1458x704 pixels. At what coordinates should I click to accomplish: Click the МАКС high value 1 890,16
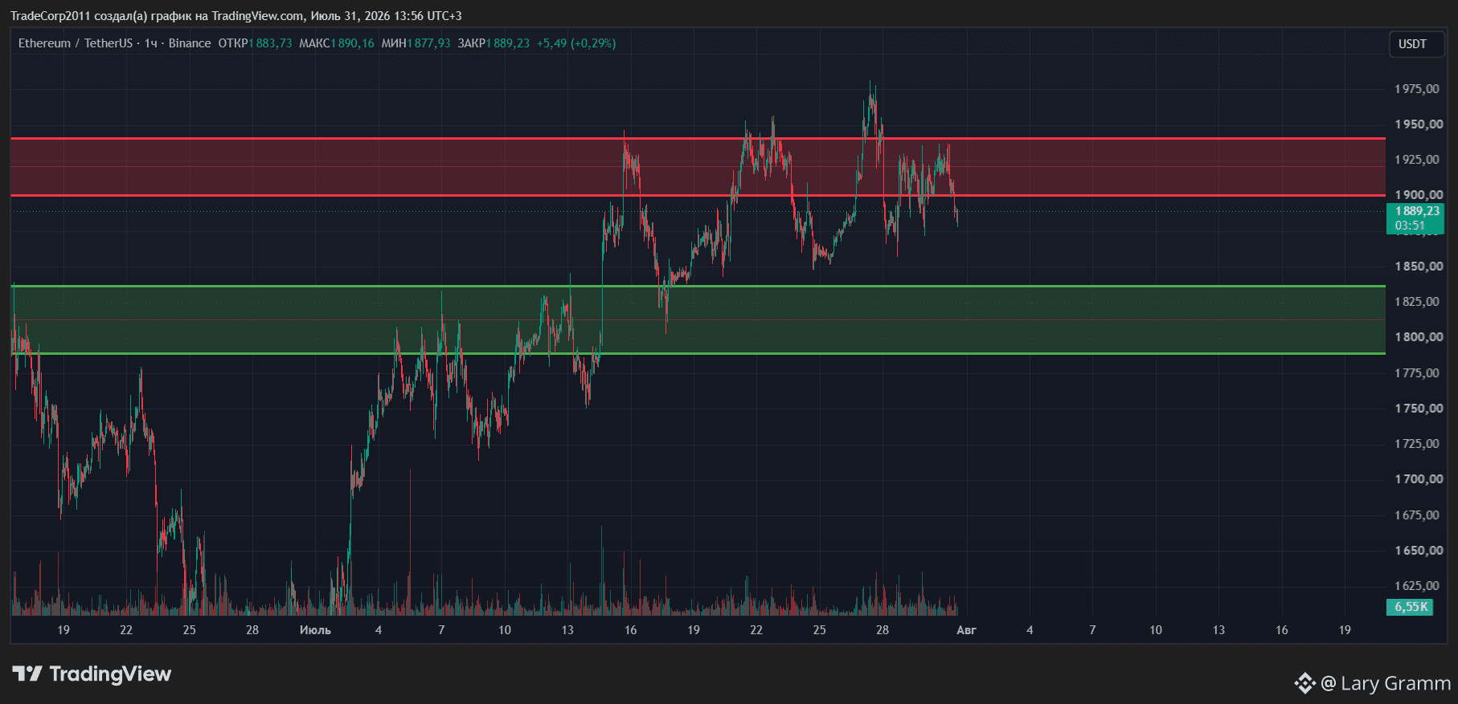pos(352,43)
